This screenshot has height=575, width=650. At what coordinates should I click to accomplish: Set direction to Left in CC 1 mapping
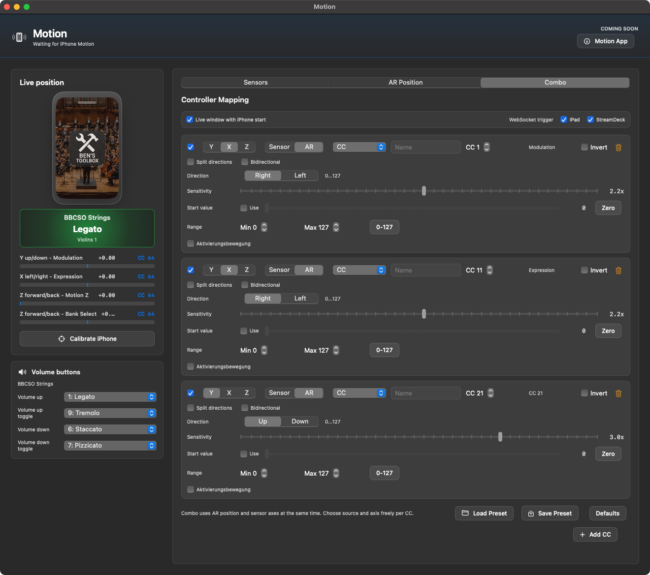tap(300, 176)
